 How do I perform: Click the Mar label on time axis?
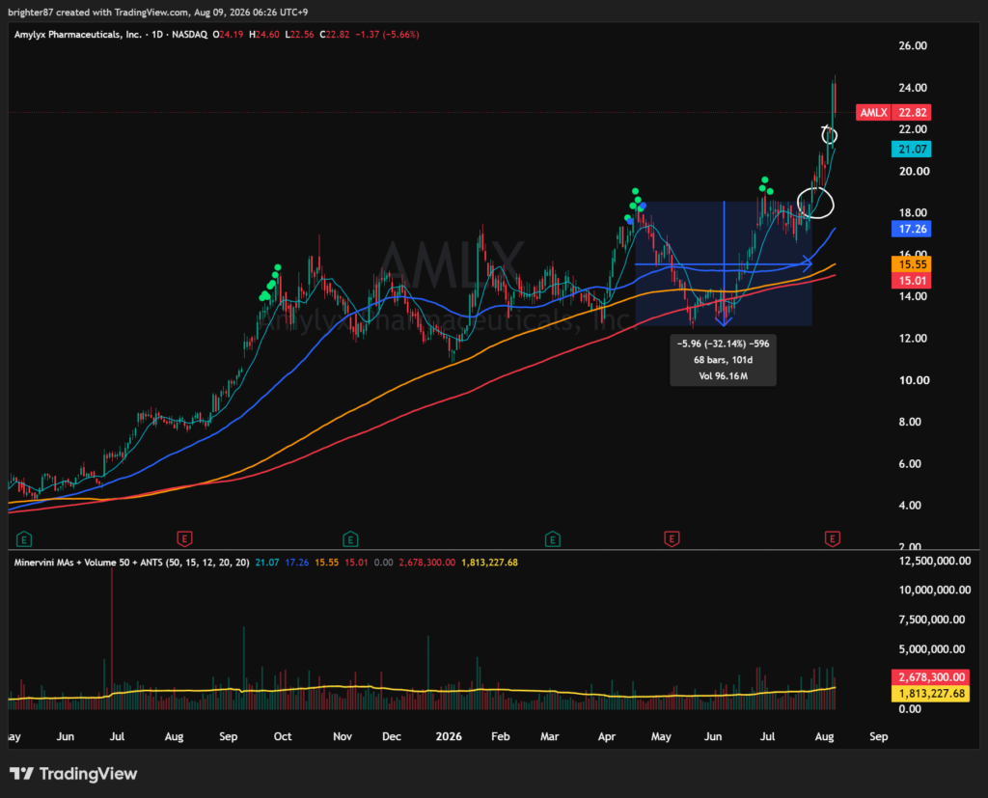point(549,736)
